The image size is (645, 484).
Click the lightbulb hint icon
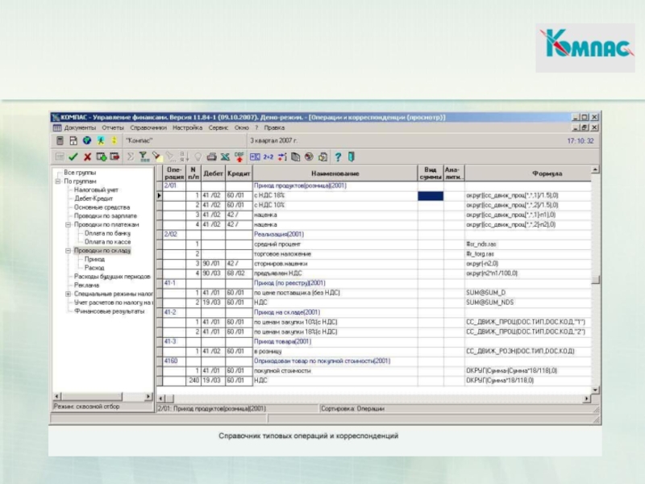tap(198, 156)
